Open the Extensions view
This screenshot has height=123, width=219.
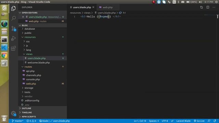[x=13, y=48]
